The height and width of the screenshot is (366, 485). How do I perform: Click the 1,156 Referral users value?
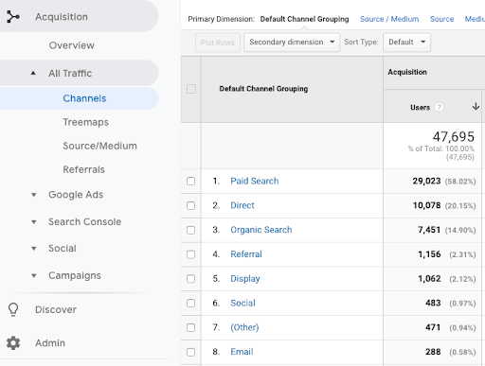[x=429, y=254]
